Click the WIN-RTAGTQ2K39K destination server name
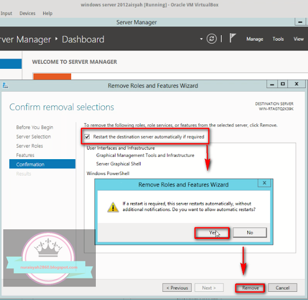 click(276, 109)
